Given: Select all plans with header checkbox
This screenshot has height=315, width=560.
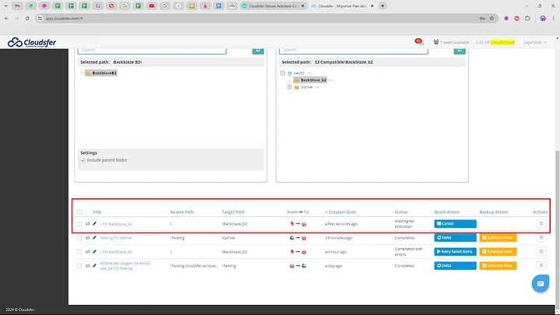Looking at the screenshot, I should click(79, 212).
